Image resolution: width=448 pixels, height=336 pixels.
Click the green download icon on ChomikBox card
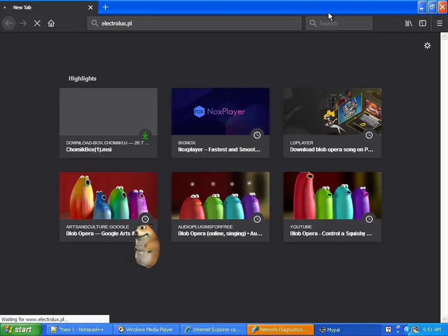145,135
